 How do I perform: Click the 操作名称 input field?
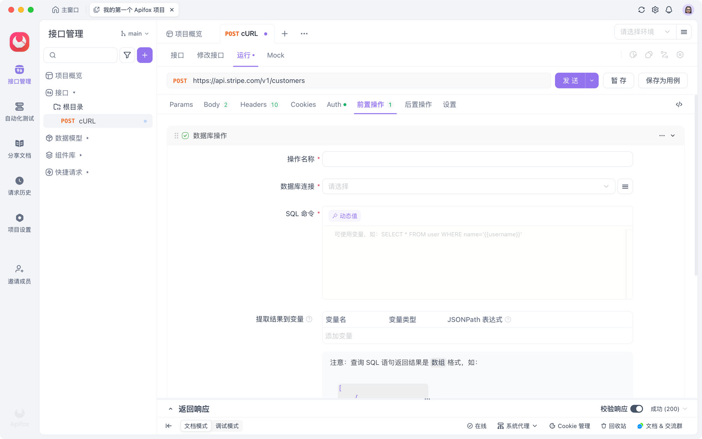pyautogui.click(x=477, y=159)
